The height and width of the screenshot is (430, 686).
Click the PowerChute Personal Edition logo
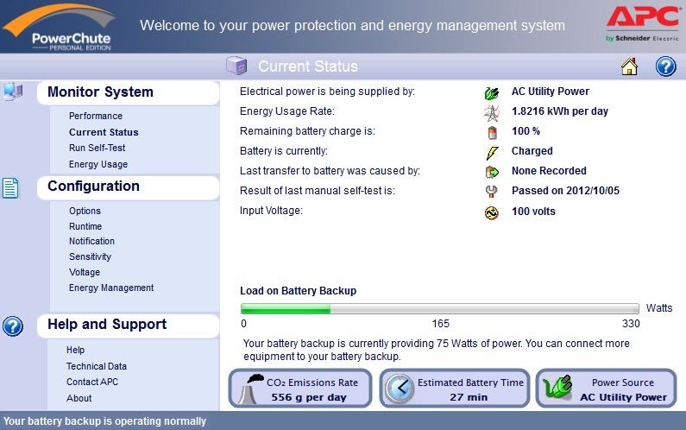tap(59, 27)
